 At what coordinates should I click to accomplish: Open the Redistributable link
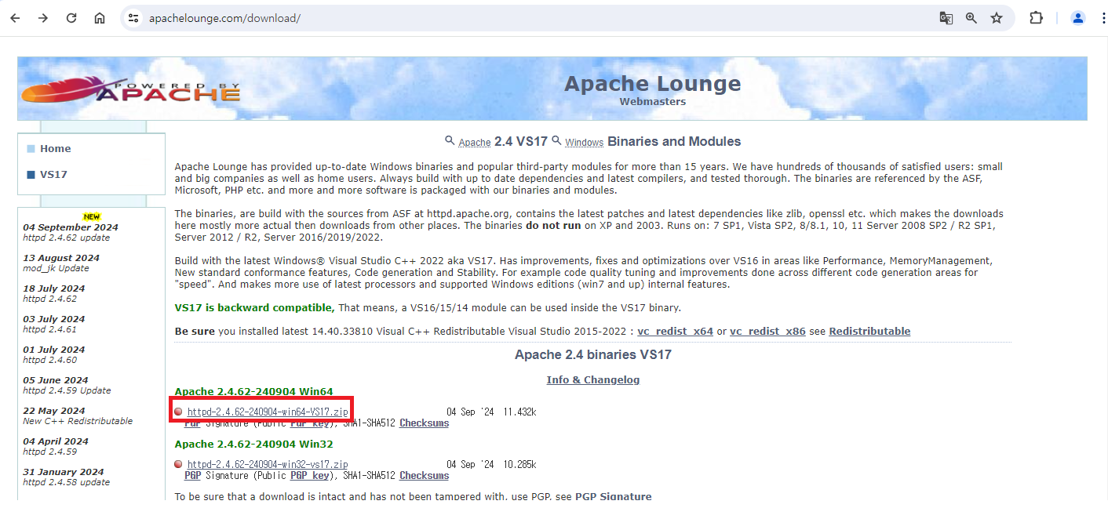click(x=869, y=332)
